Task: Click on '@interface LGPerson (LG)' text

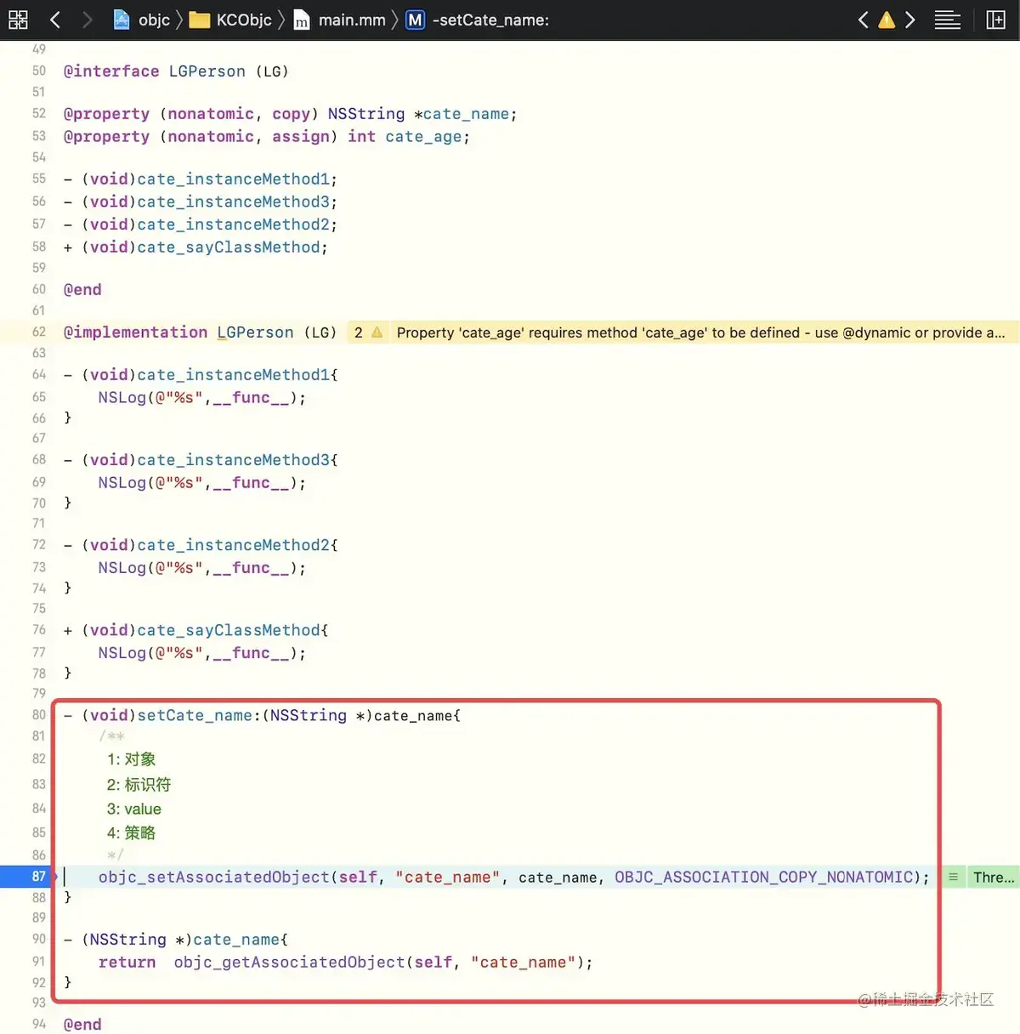Action: [x=176, y=71]
